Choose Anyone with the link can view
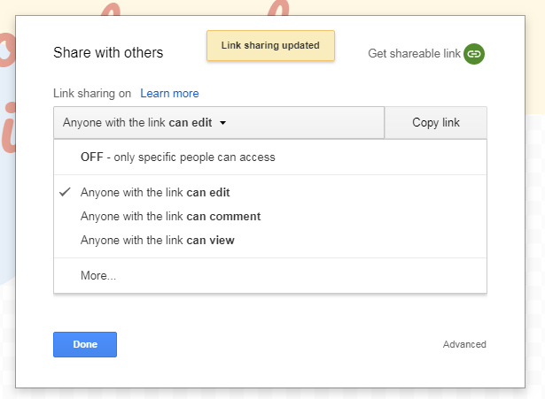The height and width of the screenshot is (399, 545). pos(270,240)
